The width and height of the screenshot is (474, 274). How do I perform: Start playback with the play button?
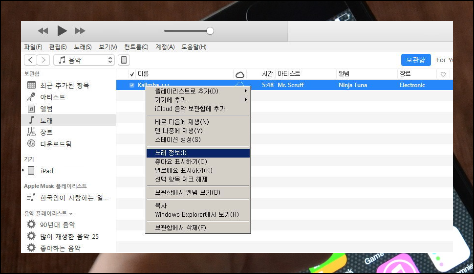pos(62,30)
